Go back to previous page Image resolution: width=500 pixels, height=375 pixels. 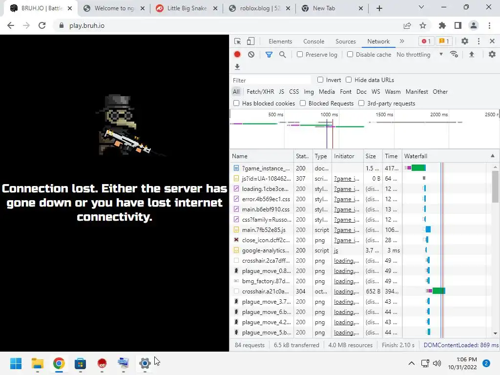[x=11, y=25]
